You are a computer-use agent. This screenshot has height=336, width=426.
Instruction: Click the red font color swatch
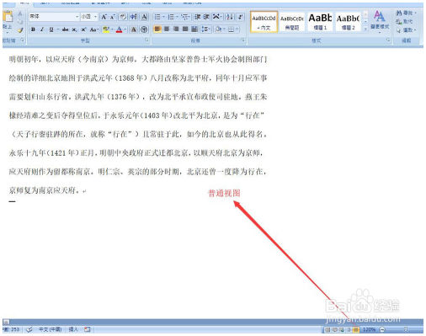[120, 29]
